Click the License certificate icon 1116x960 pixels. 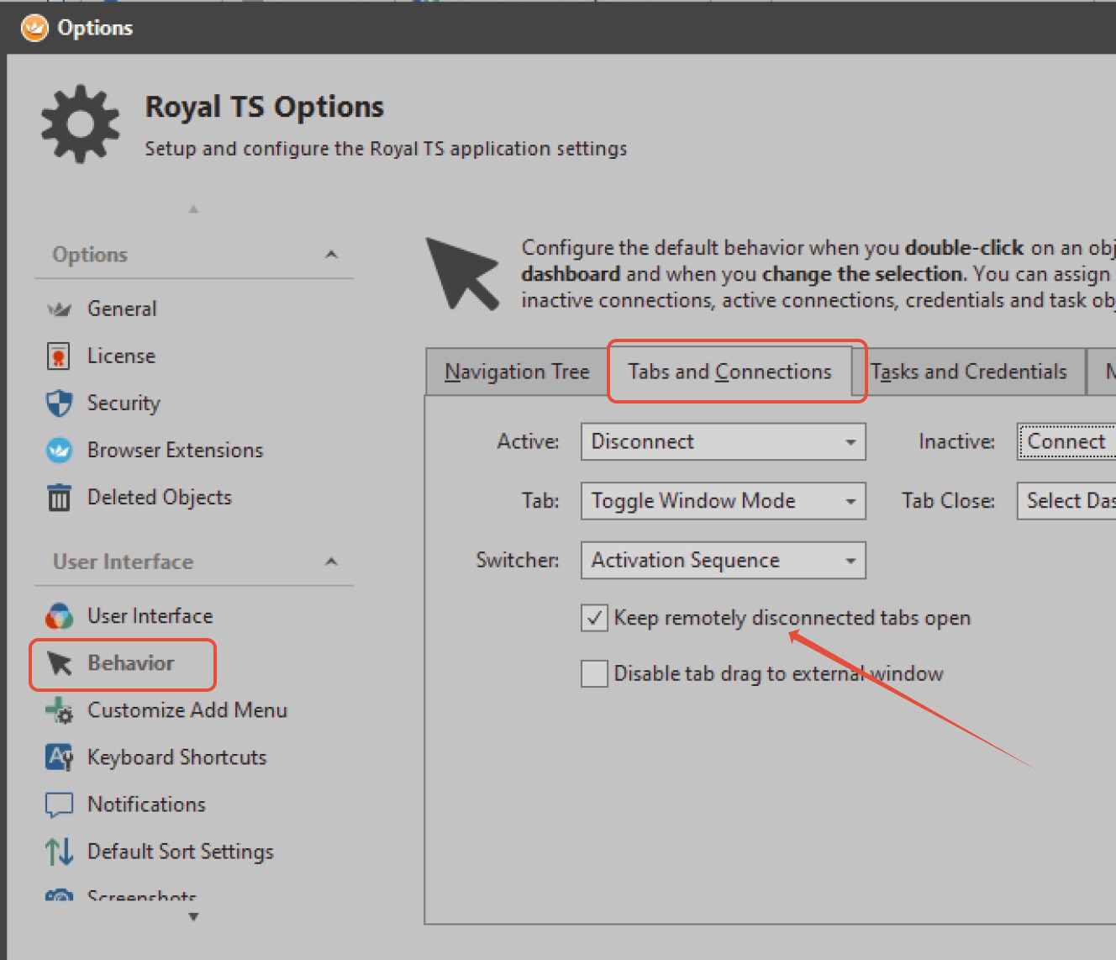pos(59,356)
